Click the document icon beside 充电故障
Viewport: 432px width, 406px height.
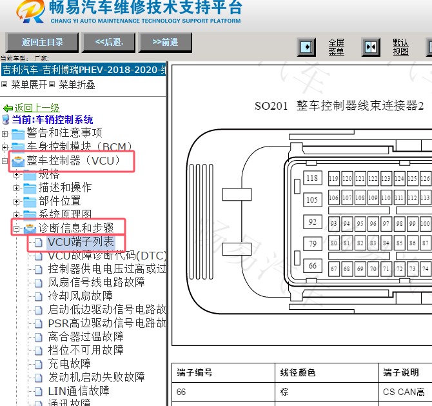pos(39,364)
